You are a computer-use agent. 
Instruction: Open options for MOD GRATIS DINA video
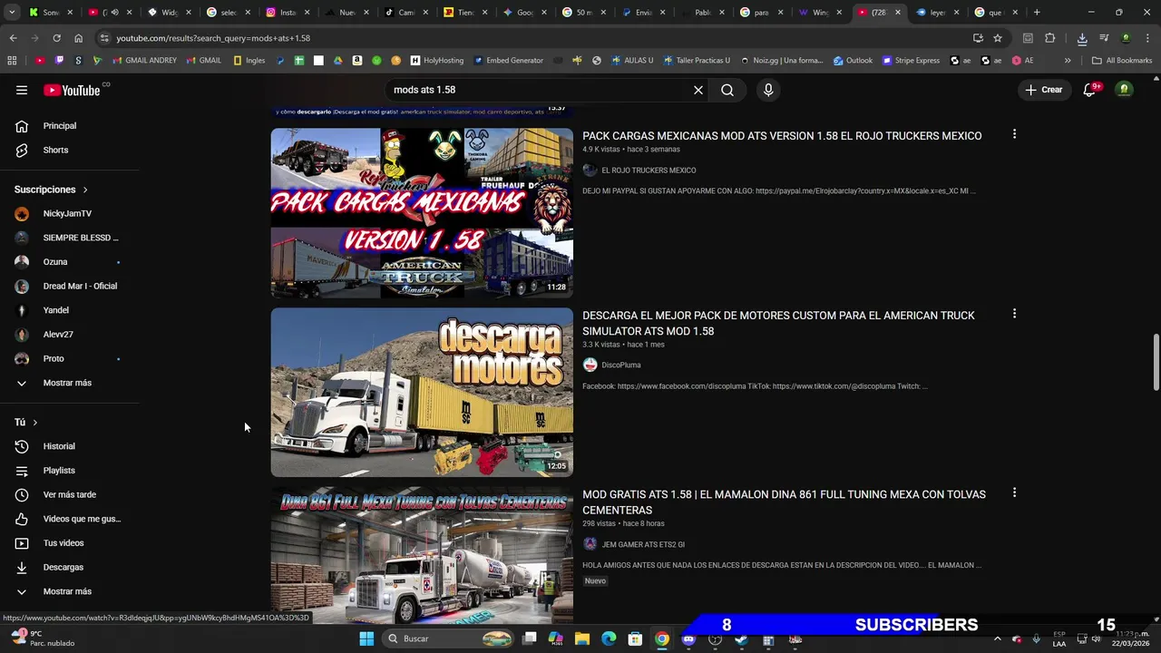click(x=1014, y=493)
